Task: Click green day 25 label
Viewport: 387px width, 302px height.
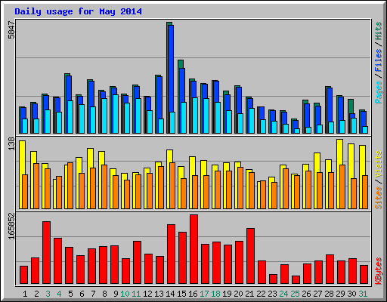Action: (x=295, y=294)
